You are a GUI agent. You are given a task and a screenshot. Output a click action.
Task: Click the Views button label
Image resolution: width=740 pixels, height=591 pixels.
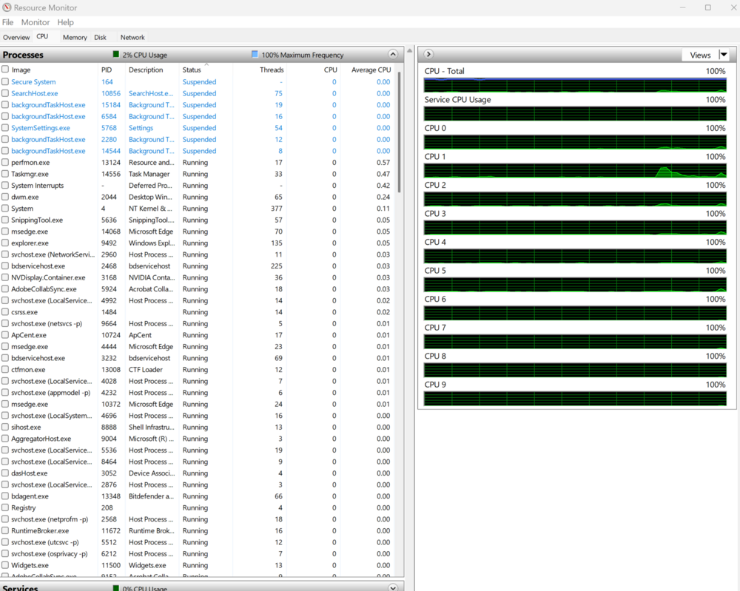pyautogui.click(x=699, y=55)
